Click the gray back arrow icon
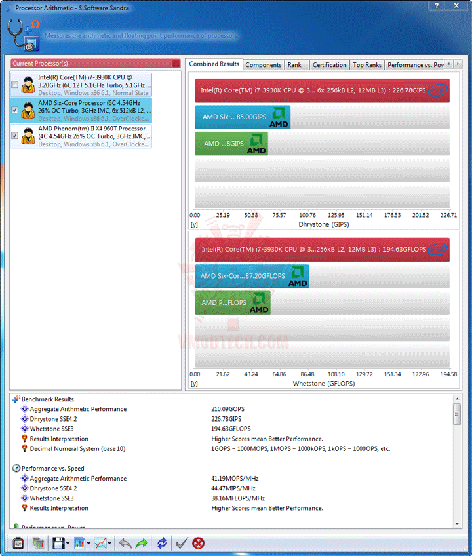 point(125,544)
